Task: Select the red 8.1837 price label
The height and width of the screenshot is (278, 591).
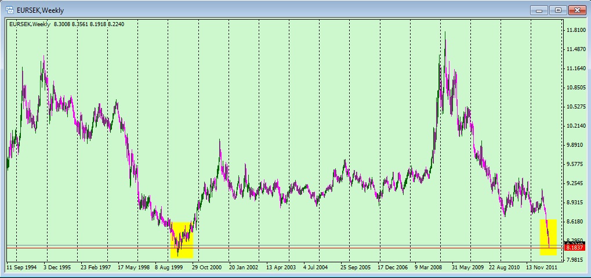Action: pyautogui.click(x=575, y=248)
